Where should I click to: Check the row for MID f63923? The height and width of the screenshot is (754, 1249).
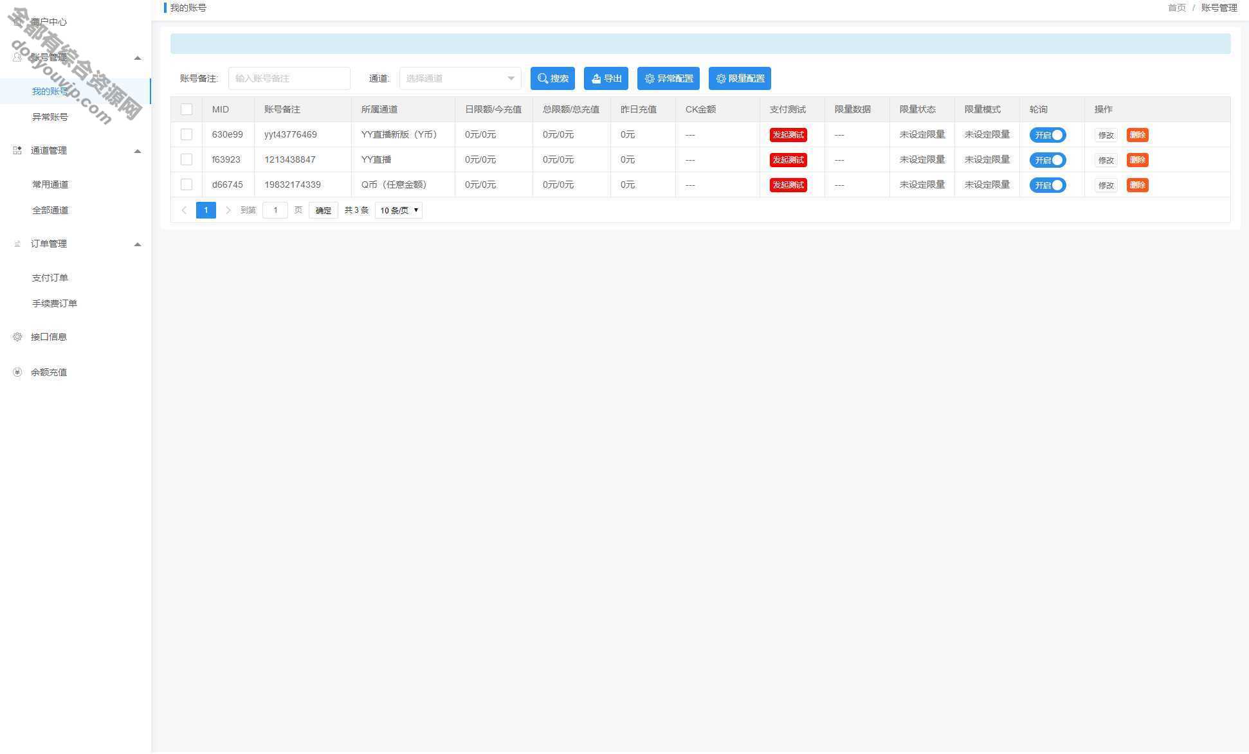[187, 159]
